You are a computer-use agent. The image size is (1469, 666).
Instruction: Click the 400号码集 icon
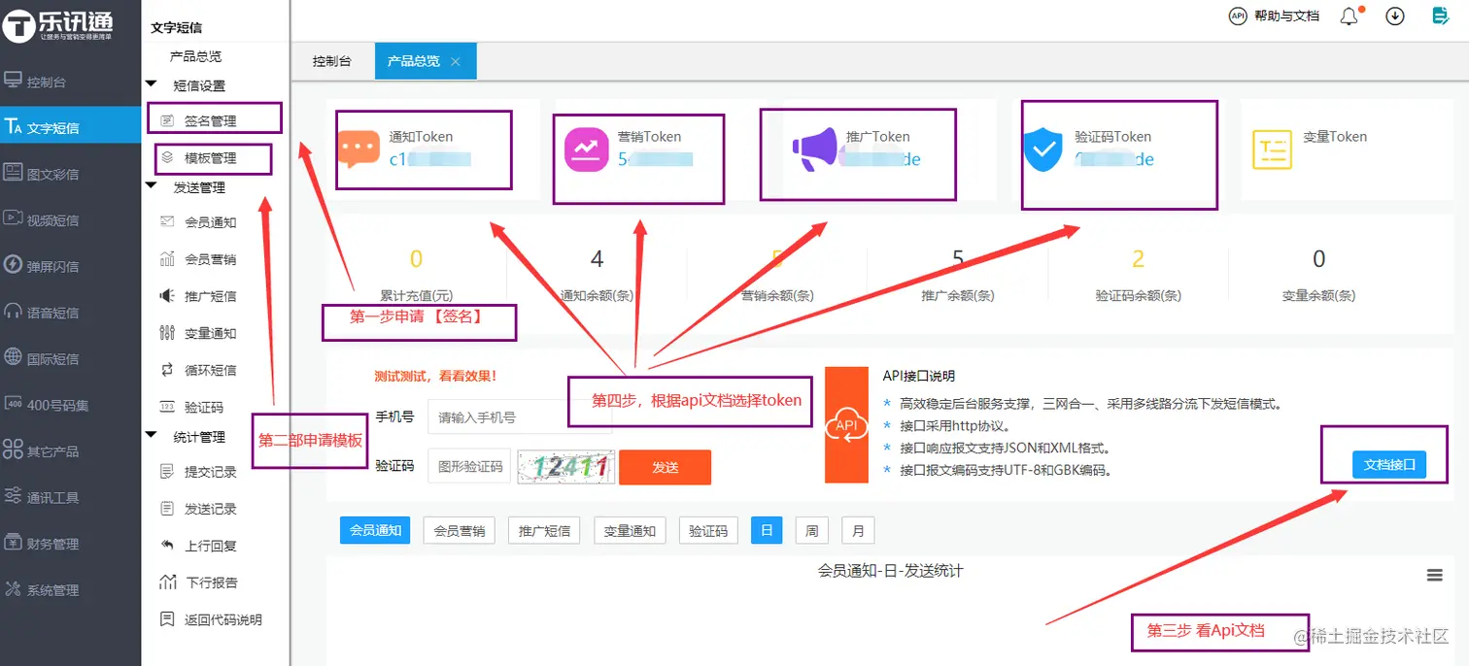coord(13,404)
